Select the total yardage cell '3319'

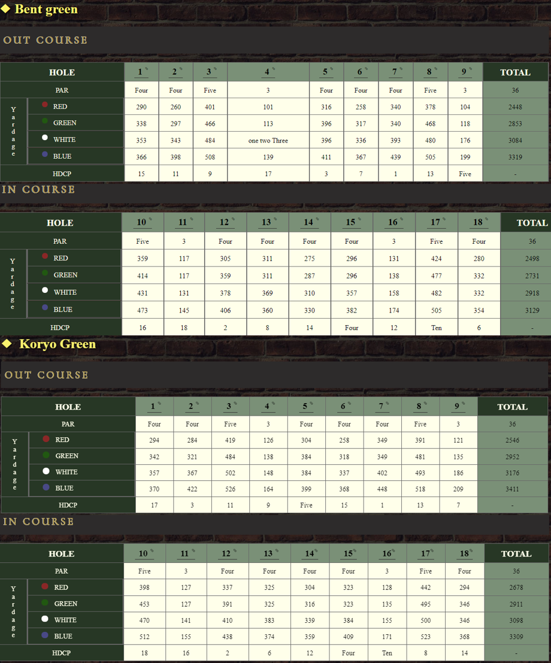coord(515,158)
